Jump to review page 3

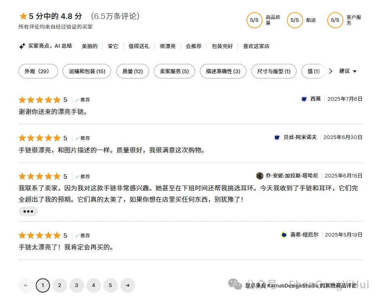tap(77, 285)
